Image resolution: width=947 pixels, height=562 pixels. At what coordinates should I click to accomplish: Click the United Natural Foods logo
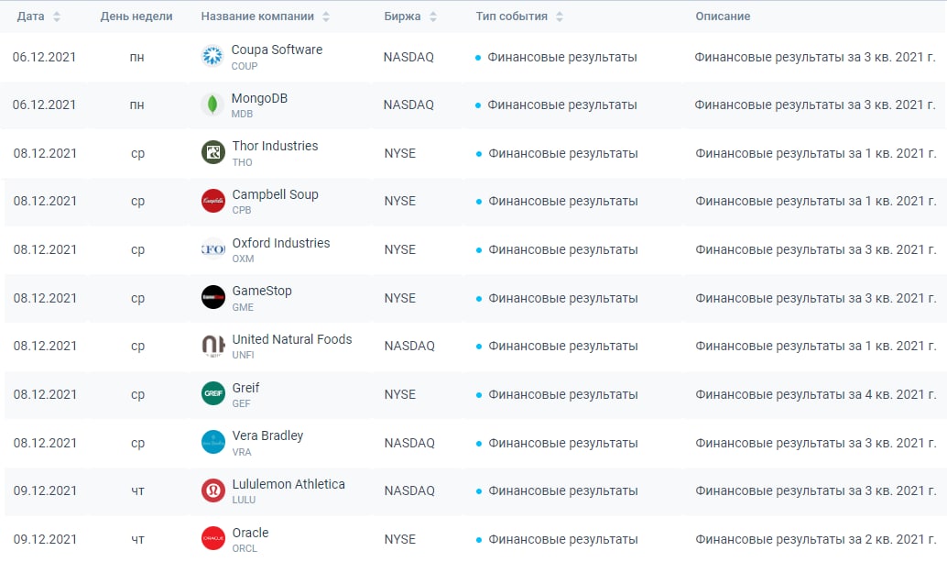212,346
